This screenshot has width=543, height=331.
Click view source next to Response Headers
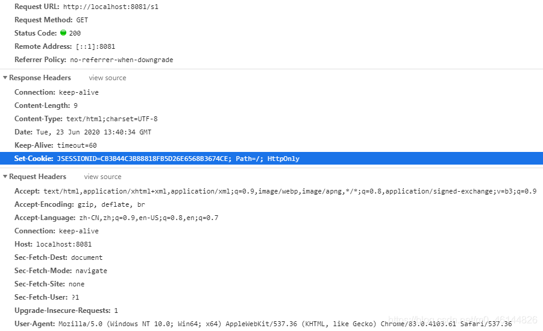pos(107,78)
